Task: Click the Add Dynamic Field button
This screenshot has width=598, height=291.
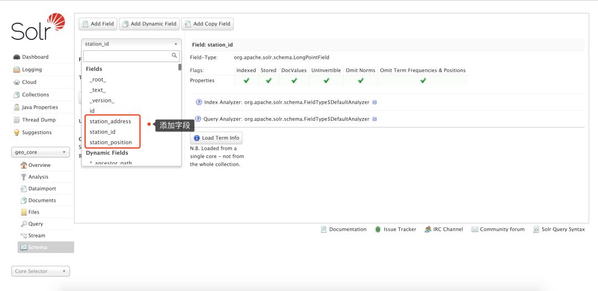Action: [149, 24]
